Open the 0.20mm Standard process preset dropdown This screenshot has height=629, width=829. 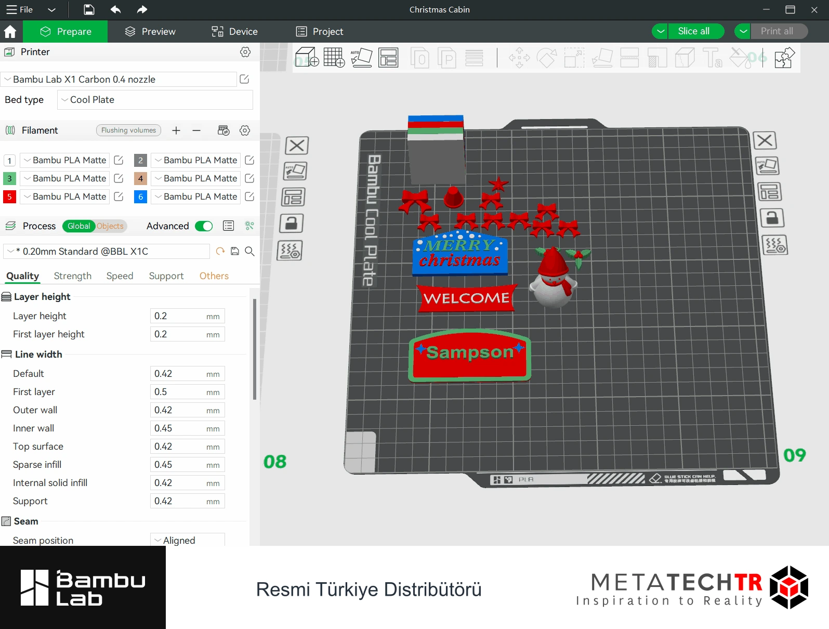(106, 252)
